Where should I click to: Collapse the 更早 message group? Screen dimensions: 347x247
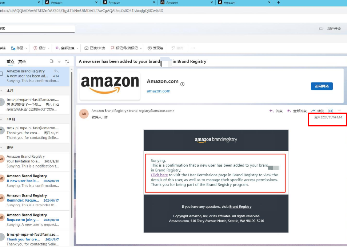pyautogui.click(x=1, y=147)
